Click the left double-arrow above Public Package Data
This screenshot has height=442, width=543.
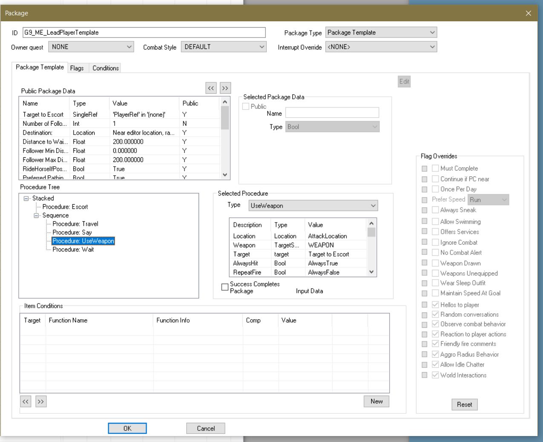point(211,88)
